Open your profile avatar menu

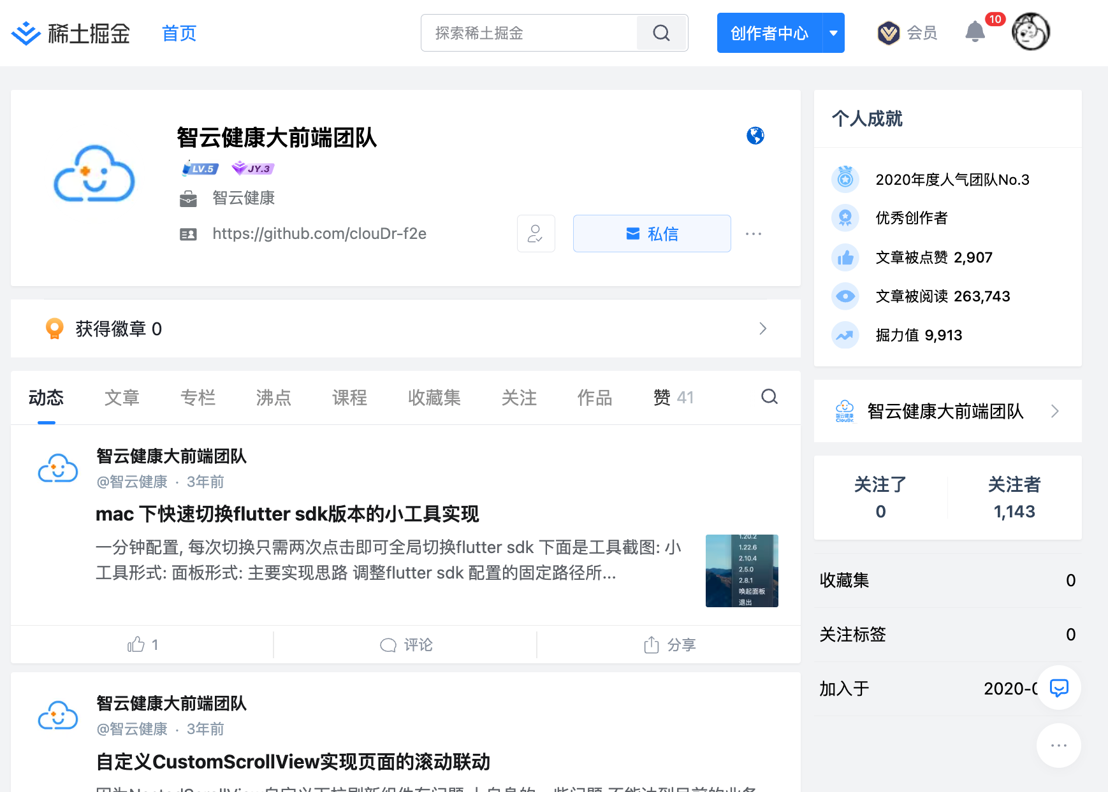click(x=1030, y=32)
